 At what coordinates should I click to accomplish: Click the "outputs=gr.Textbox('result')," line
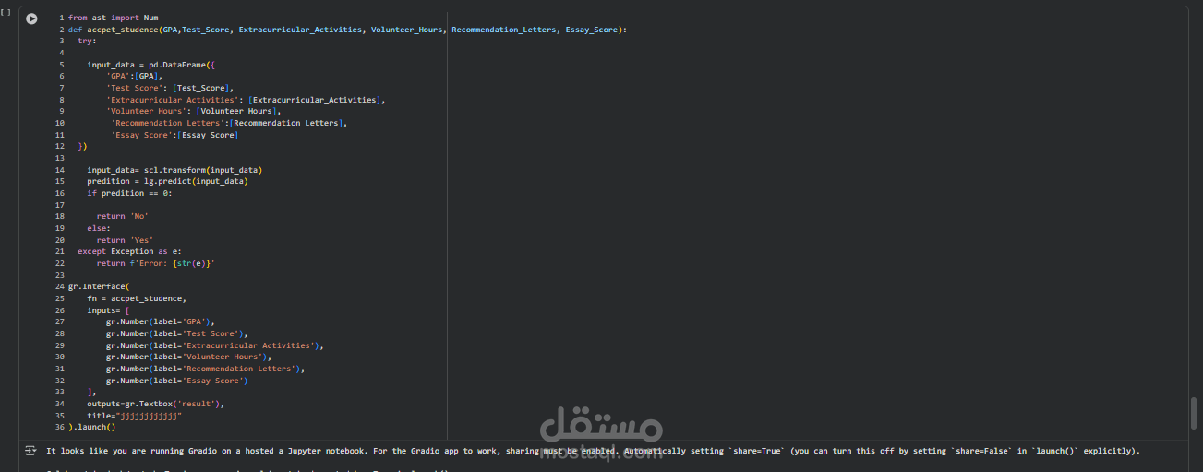click(156, 404)
